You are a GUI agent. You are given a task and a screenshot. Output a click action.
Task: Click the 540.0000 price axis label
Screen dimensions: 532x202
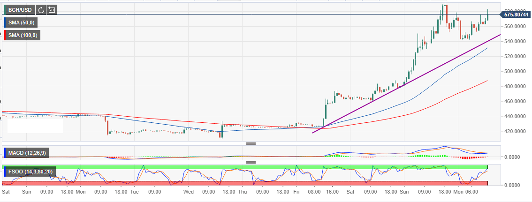[x=513, y=41]
